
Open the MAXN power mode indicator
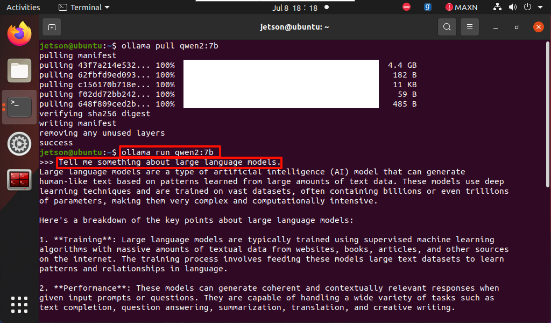click(x=461, y=8)
